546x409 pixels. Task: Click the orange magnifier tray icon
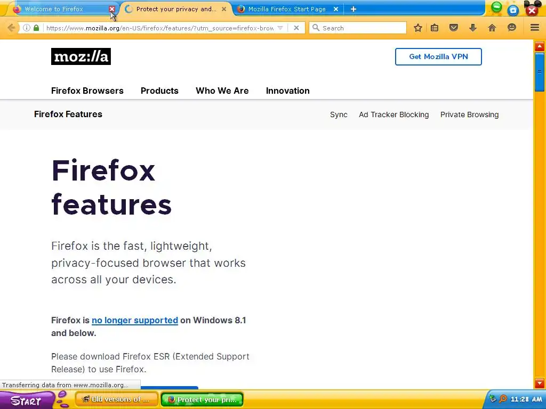[x=503, y=399]
